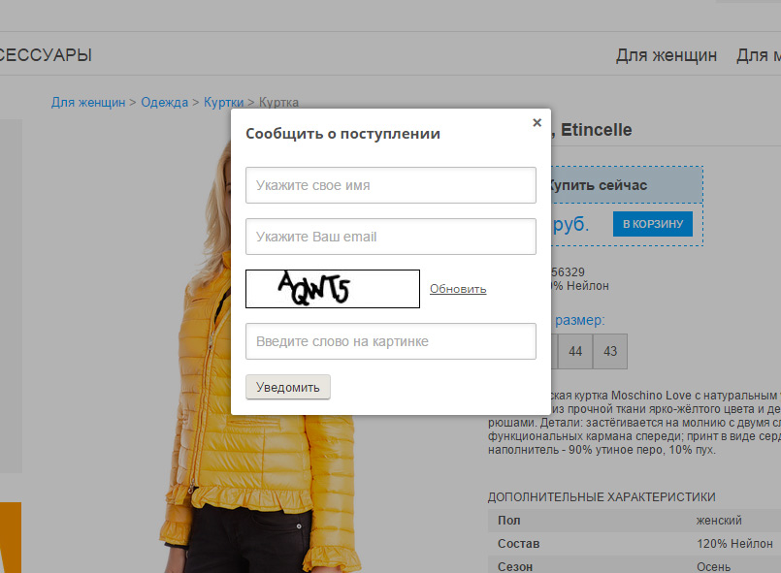
Task: Click the name field "Укажите свое имя"
Action: pos(390,185)
